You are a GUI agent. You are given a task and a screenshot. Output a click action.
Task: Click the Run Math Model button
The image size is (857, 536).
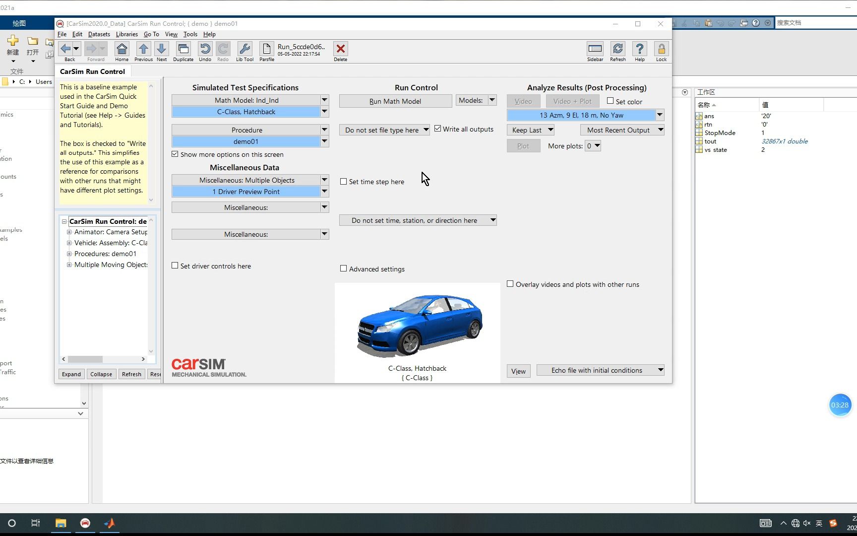pos(395,101)
